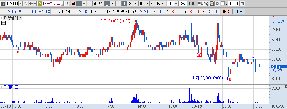Click the 매도 sell button
The width and height of the screenshot is (287, 109).
[x=239, y=11]
